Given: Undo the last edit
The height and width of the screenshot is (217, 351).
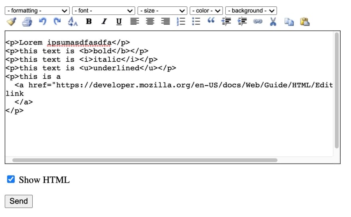Looking at the screenshot, I should coord(43,22).
